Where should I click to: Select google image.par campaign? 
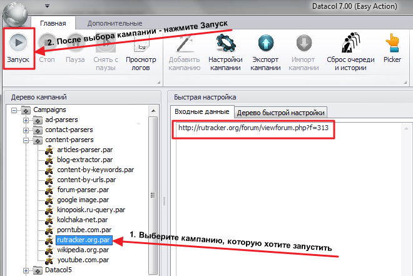point(83,200)
